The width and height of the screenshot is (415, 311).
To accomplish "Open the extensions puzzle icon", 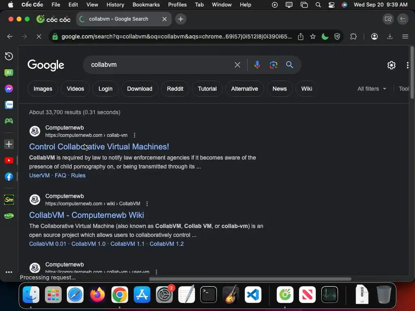I will (x=353, y=36).
